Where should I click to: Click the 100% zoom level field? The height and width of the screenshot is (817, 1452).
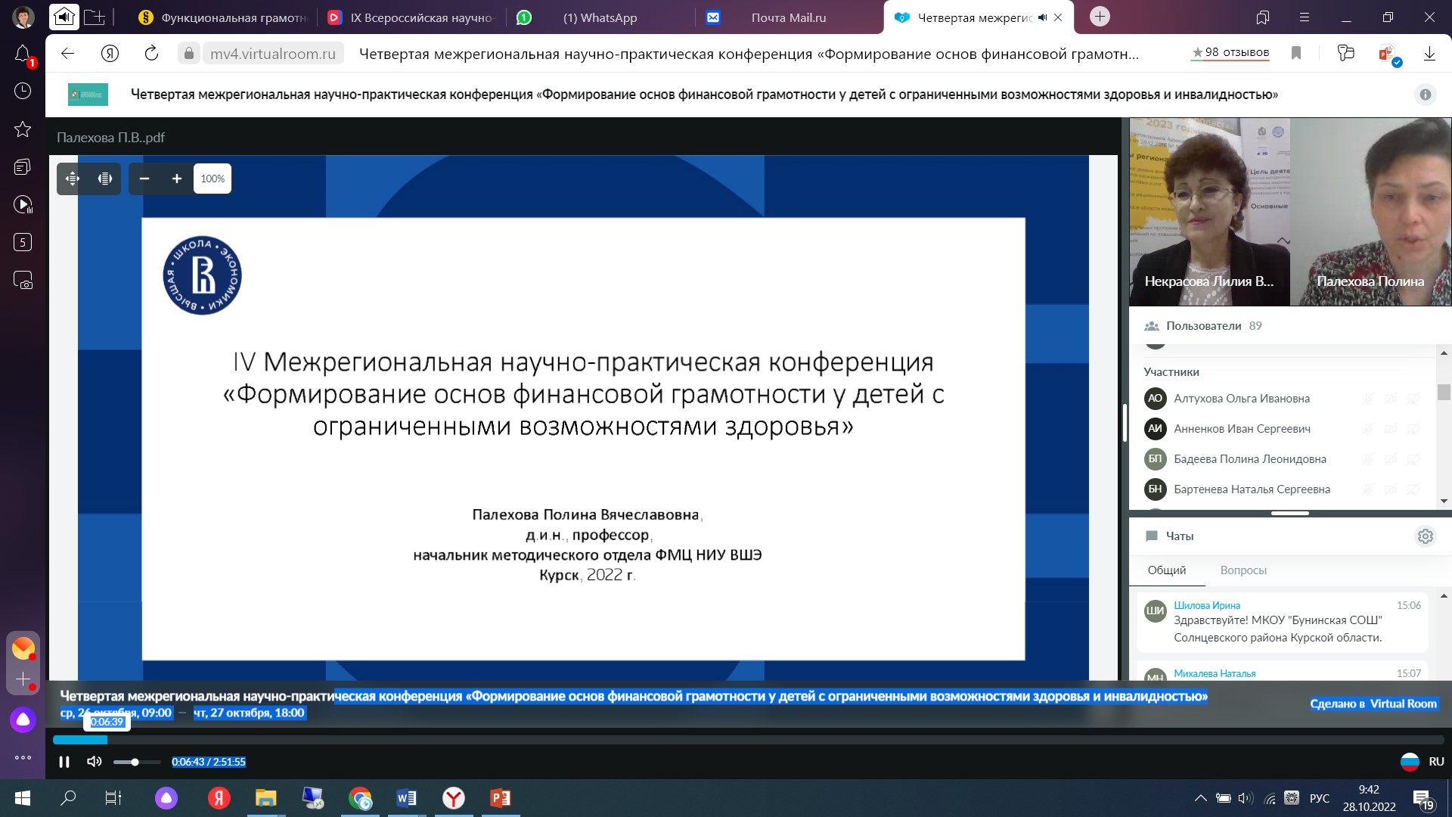coord(213,179)
